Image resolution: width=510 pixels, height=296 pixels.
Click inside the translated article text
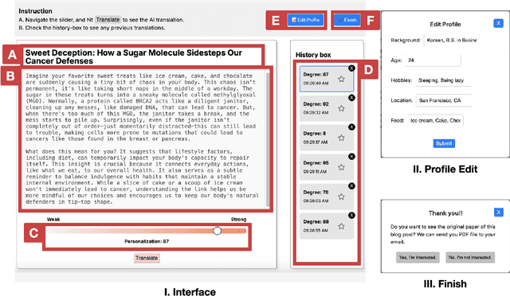click(x=143, y=138)
